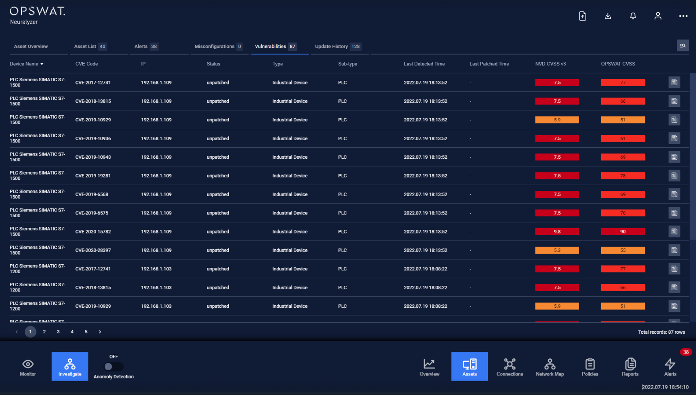Go to page 4 of results

72,332
